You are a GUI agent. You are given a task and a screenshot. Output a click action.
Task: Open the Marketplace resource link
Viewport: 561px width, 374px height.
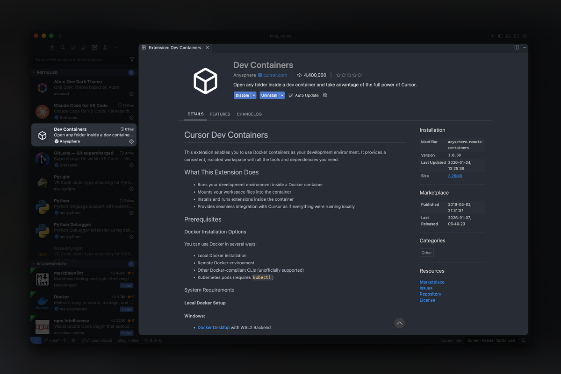[x=432, y=282]
